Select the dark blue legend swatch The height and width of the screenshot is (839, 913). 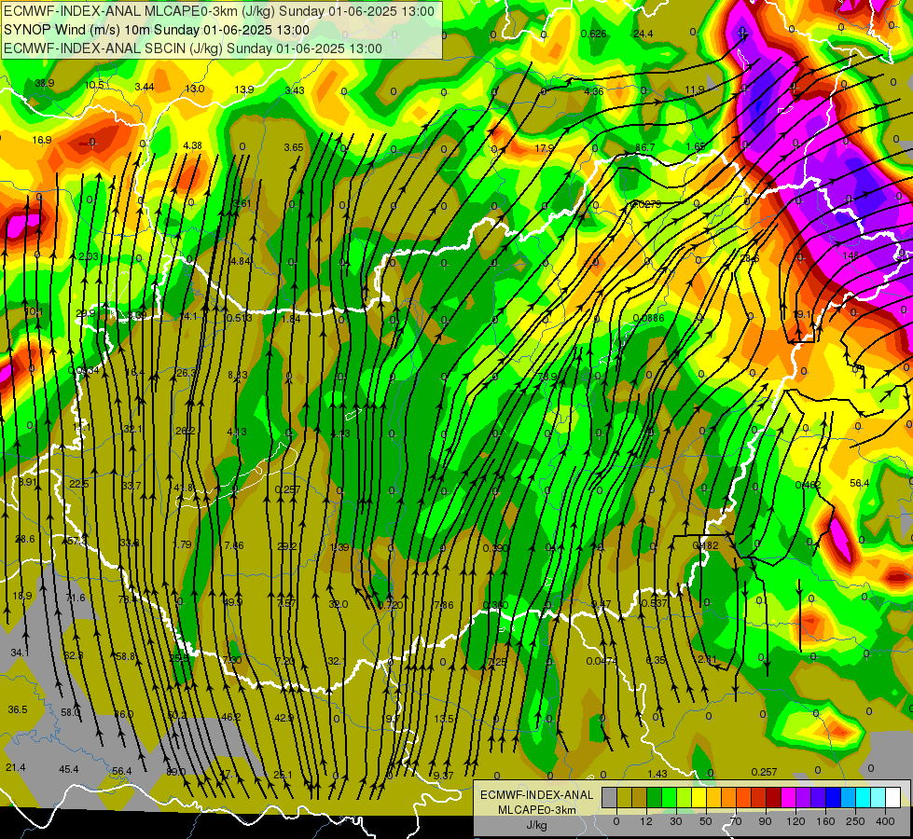point(833,798)
